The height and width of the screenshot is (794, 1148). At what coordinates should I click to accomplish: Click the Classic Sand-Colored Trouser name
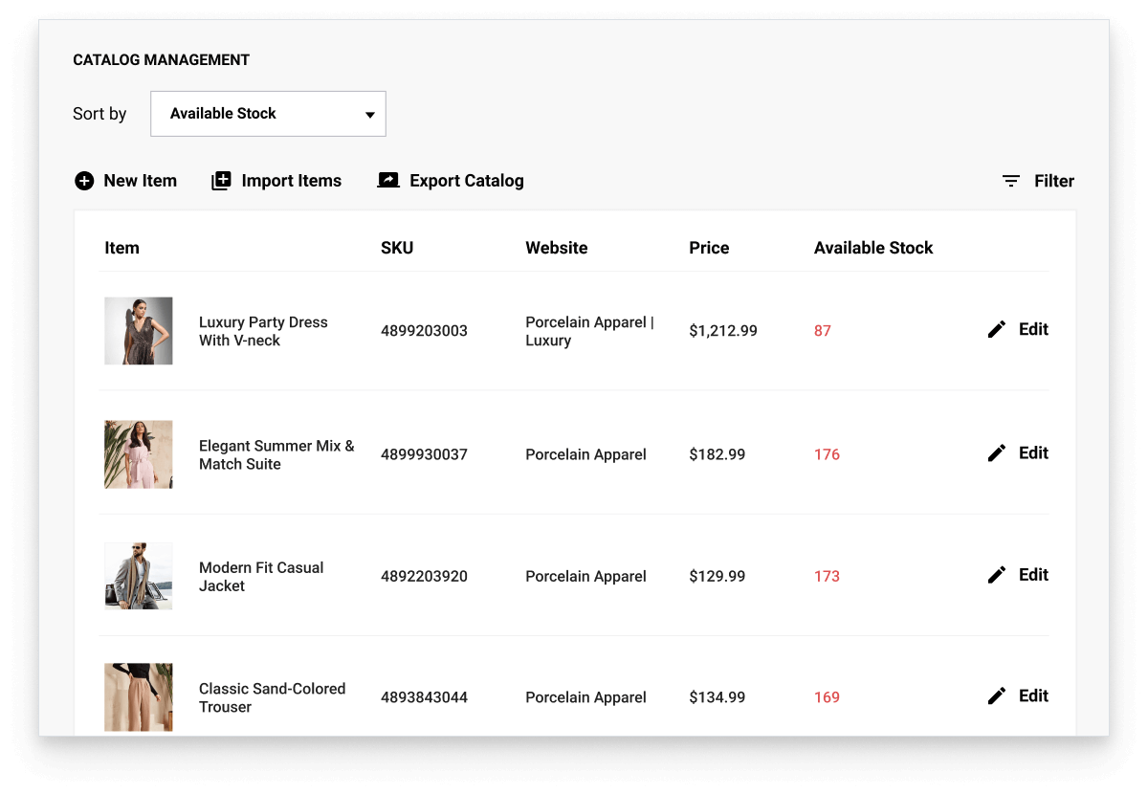coord(272,697)
